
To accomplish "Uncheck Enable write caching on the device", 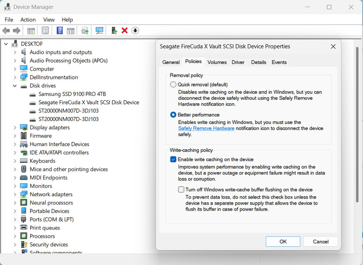I will [x=173, y=159].
